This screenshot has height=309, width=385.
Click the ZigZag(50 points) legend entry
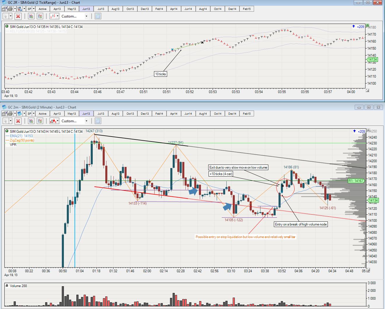pos(20,140)
